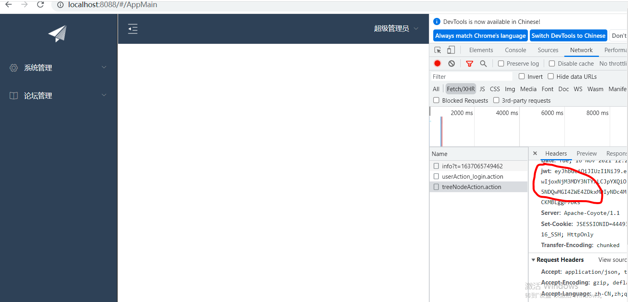The height and width of the screenshot is (302, 628).
Task: Open the Sources tab
Action: [x=548, y=50]
